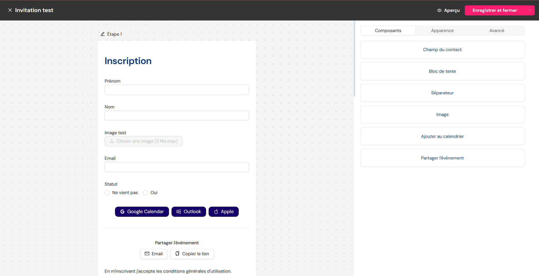Click the conditions générales d'utilisation text

197,271
